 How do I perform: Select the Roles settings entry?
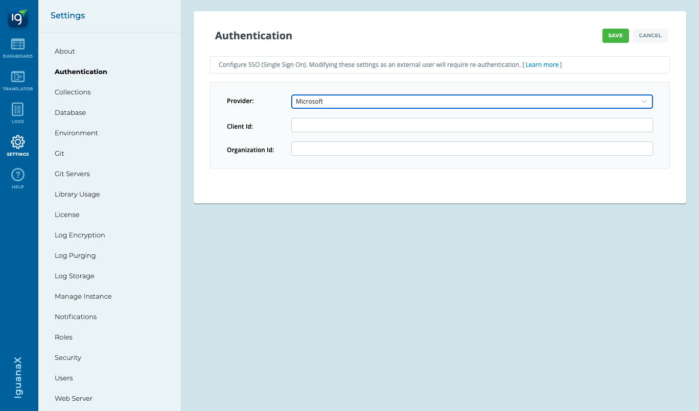(x=63, y=337)
